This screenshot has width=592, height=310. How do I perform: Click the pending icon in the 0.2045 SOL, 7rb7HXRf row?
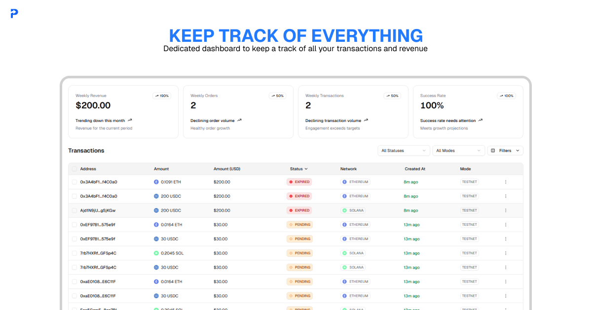[291, 253]
